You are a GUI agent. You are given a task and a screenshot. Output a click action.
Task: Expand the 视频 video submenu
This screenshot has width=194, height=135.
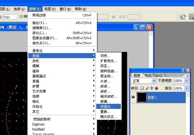62,96
